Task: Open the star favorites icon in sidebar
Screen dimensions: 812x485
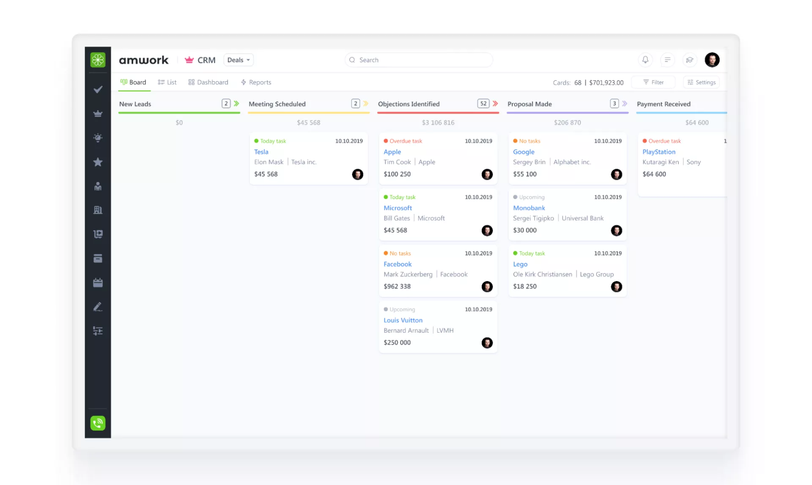Action: (x=98, y=162)
